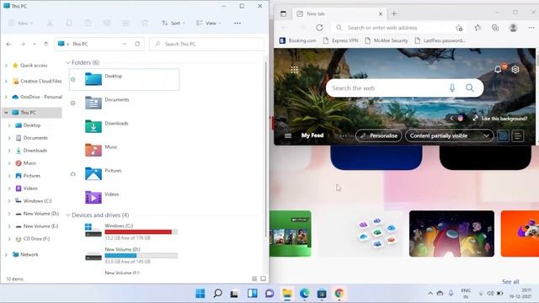Select the New Volume (D:) drive usage bar
539x303 pixels.
pos(141,256)
